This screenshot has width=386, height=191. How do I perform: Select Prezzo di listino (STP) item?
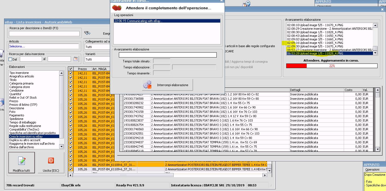click(x=23, y=105)
